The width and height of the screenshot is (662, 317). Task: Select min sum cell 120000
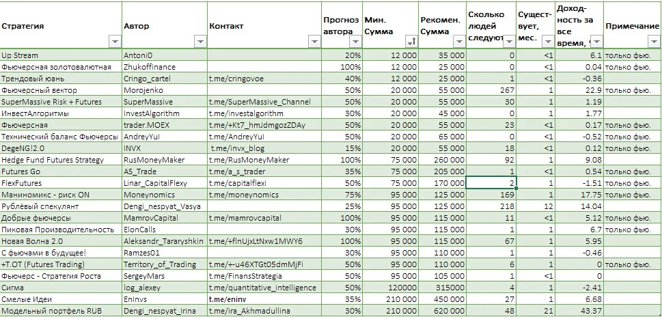[391, 288]
